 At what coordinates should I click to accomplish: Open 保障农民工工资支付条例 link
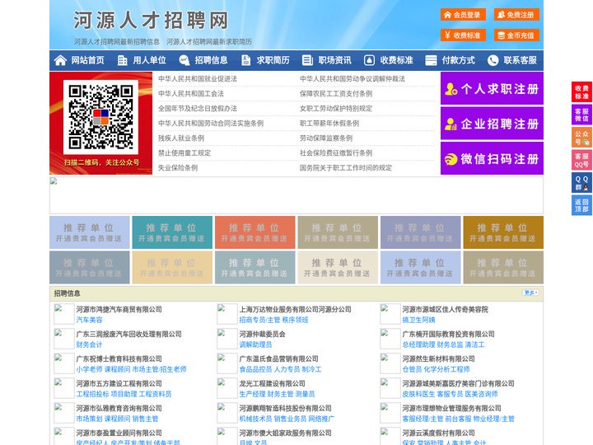pos(336,93)
